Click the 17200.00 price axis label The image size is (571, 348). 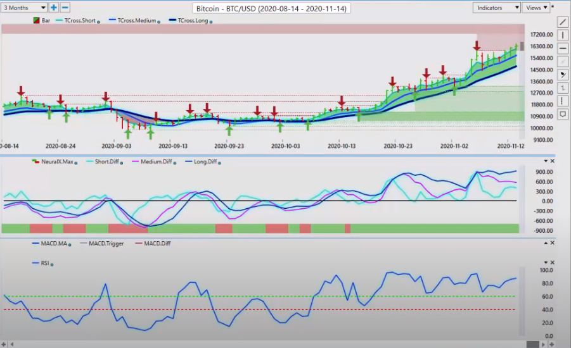[x=541, y=35]
